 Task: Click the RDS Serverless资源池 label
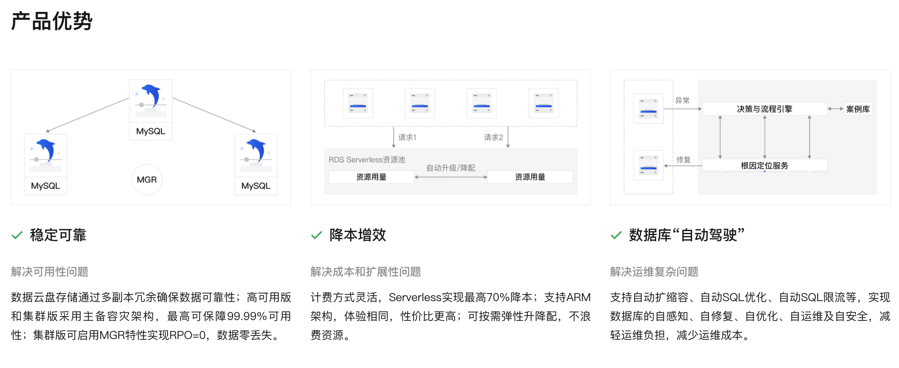[x=367, y=160]
